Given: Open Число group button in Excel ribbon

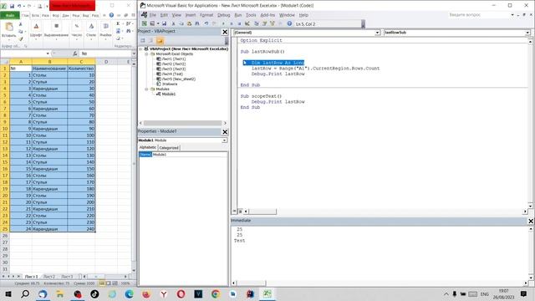Looking at the screenshot, I should 77,30.
